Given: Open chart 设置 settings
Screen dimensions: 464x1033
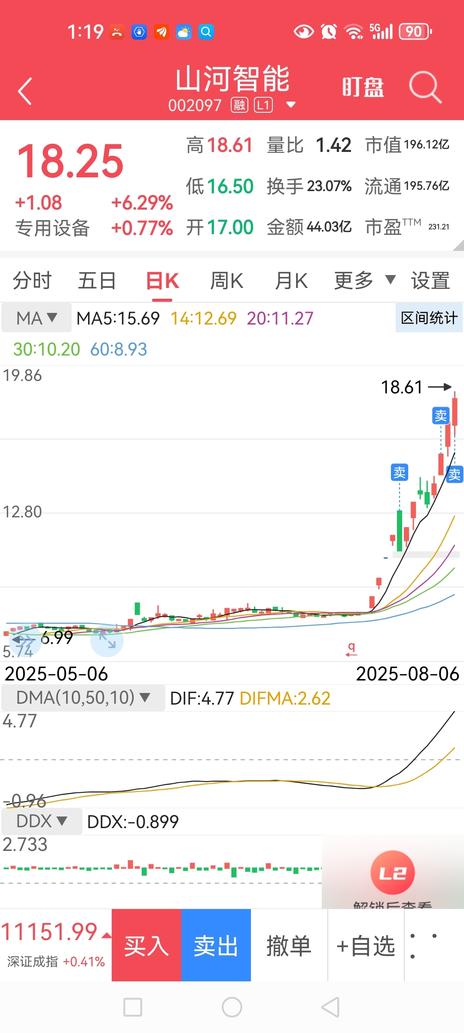Looking at the screenshot, I should (430, 281).
